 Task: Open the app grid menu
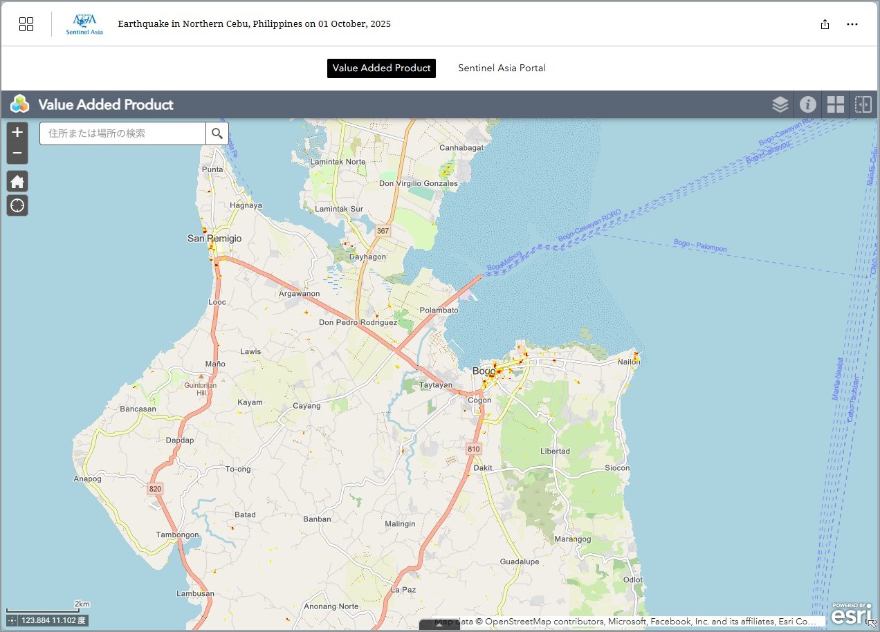[26, 24]
